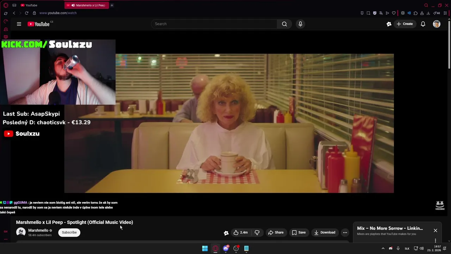Viewport: 451px width, 254px height.
Task: Download the video
Action: (x=325, y=232)
